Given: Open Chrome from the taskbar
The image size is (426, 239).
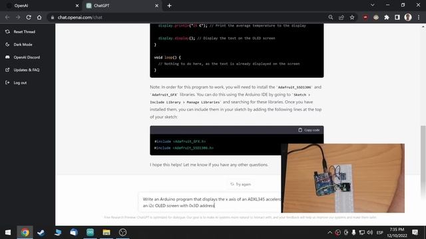Looking at the screenshot, I should [x=25, y=232].
